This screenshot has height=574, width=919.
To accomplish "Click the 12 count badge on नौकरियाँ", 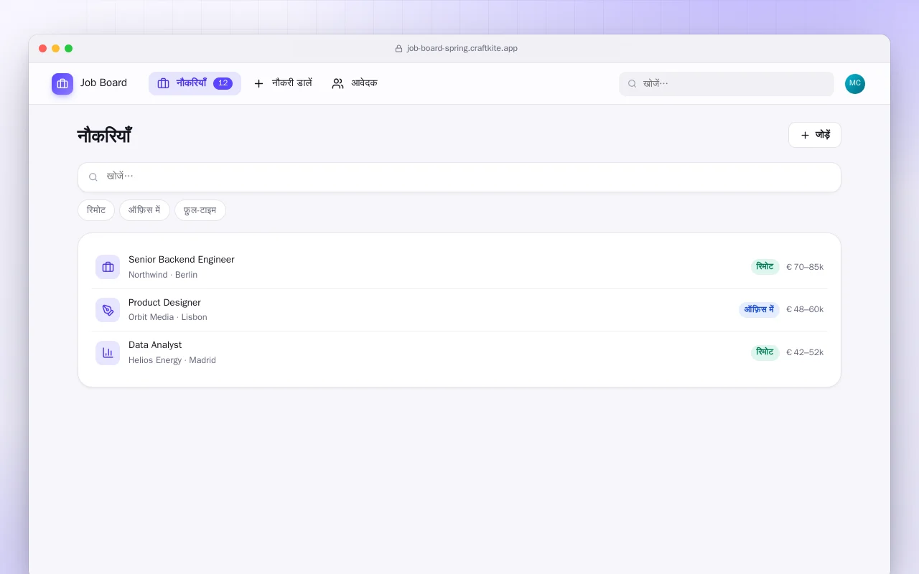I will tap(223, 83).
